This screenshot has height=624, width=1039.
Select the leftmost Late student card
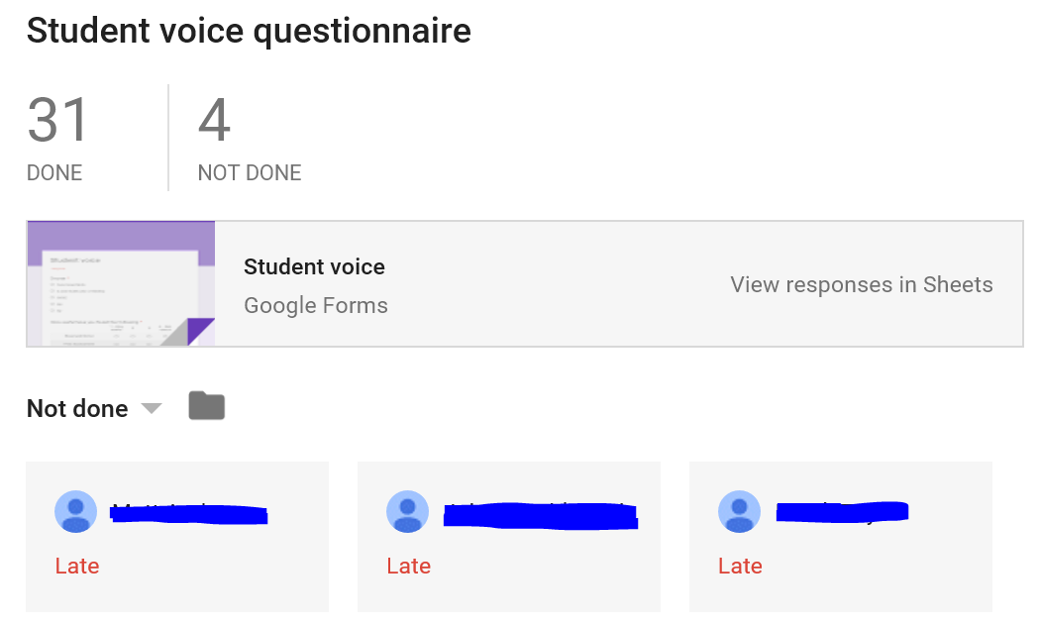pos(176,535)
